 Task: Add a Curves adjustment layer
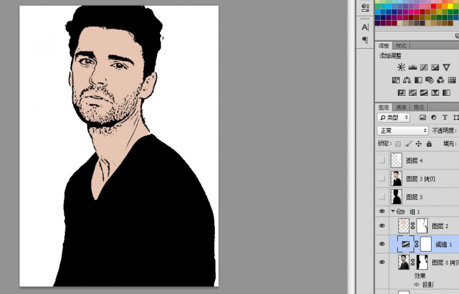424,67
